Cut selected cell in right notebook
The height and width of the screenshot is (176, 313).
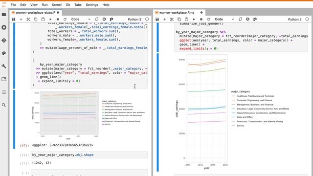(x=172, y=20)
